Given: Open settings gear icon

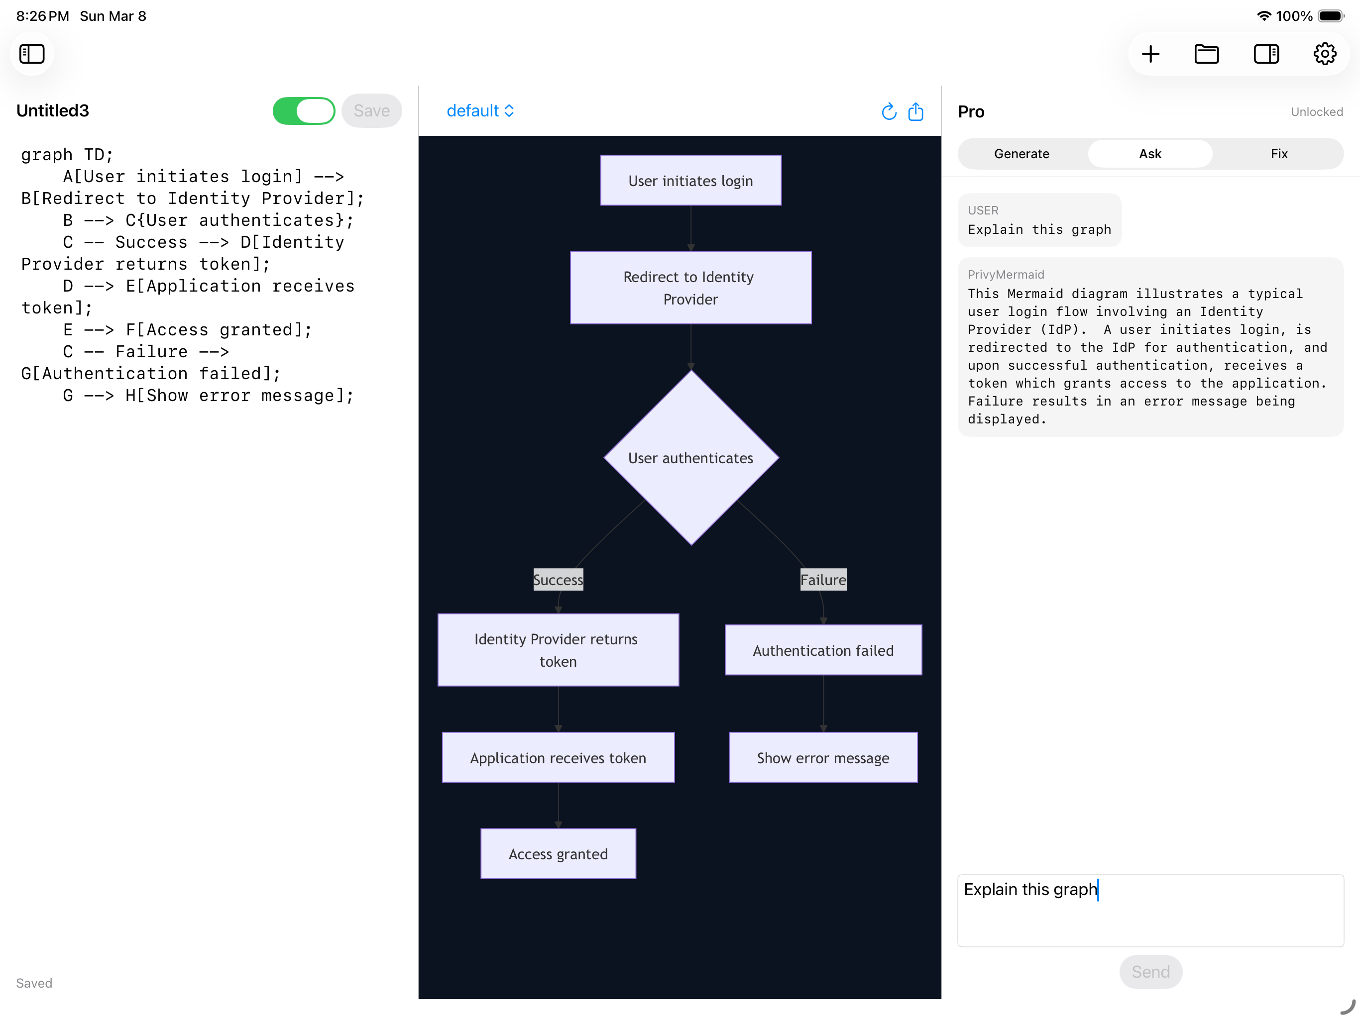Looking at the screenshot, I should point(1324,54).
